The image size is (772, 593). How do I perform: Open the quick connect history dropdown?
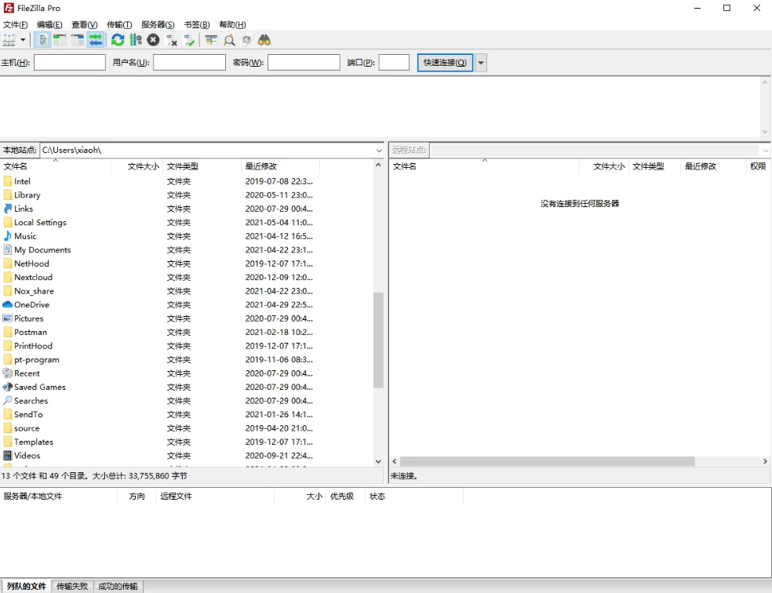[x=481, y=63]
